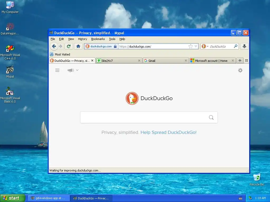
Task: Click the forward arrow navigation button
Action: (x=61, y=46)
